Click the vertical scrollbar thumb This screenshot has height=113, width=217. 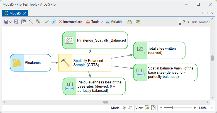coord(213,58)
